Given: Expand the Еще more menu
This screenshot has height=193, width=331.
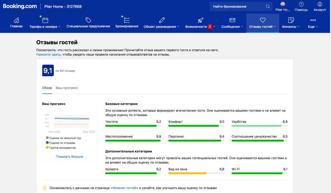Looking at the screenshot, I should [x=313, y=23].
